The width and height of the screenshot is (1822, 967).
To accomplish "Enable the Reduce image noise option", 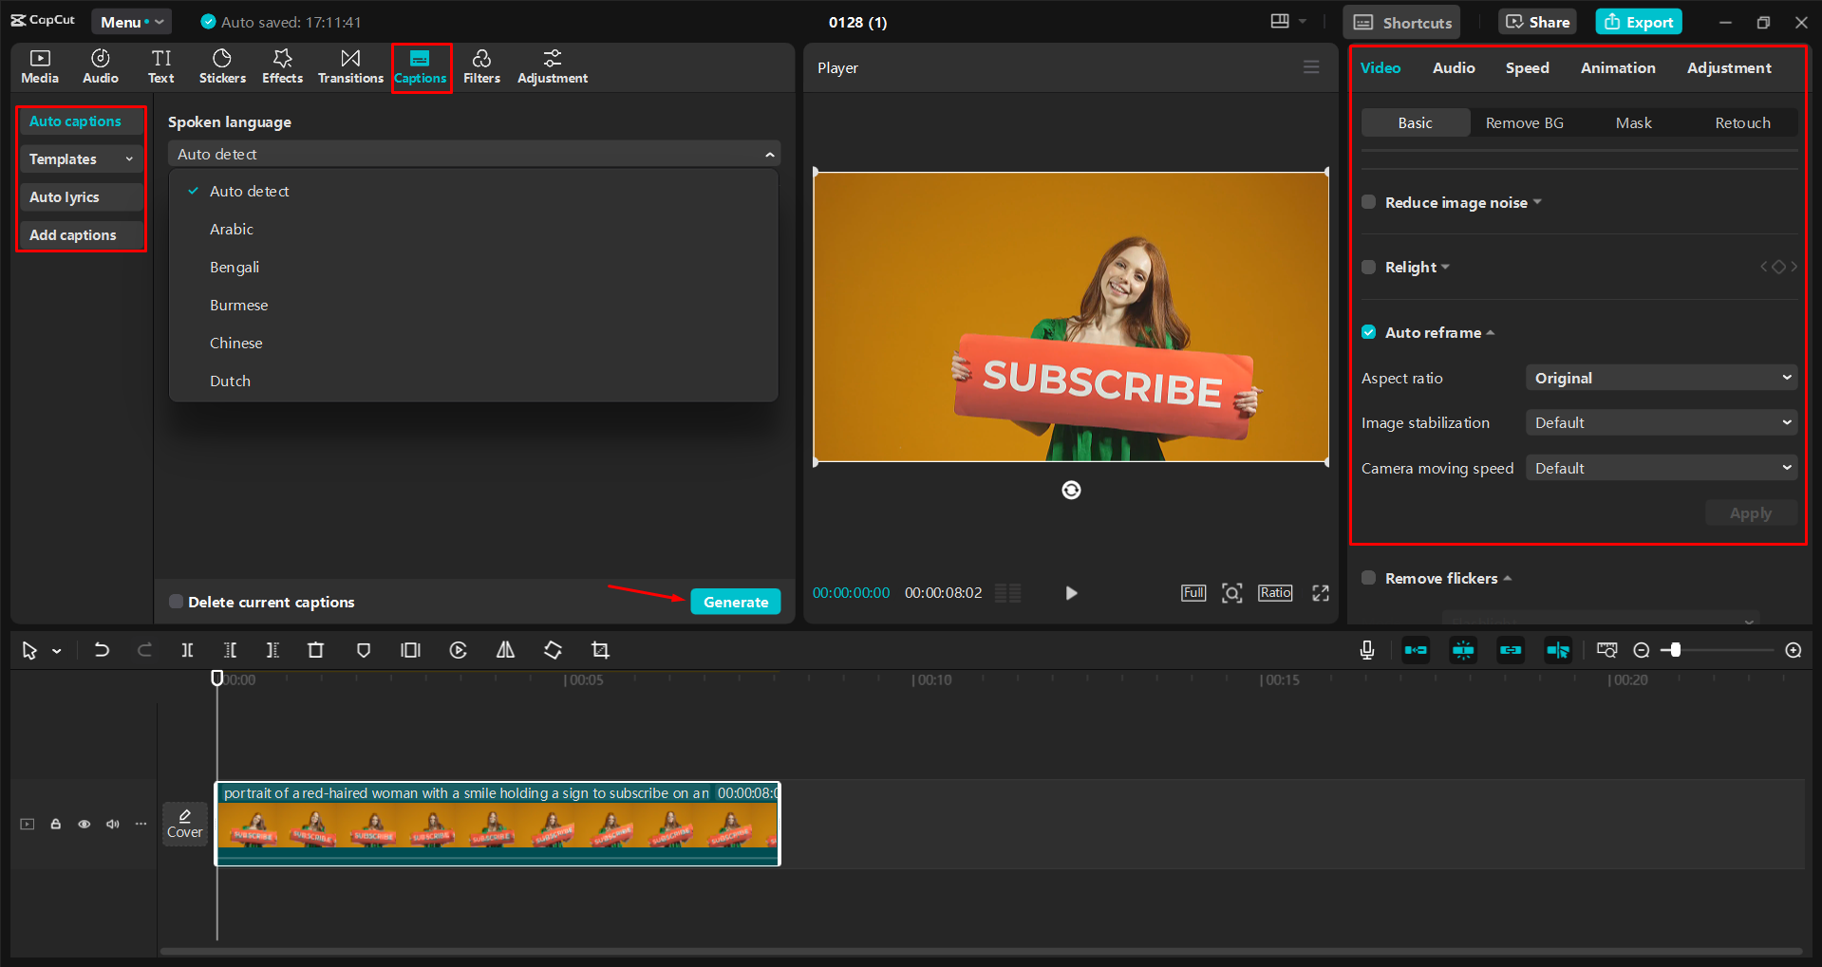I will pos(1368,201).
